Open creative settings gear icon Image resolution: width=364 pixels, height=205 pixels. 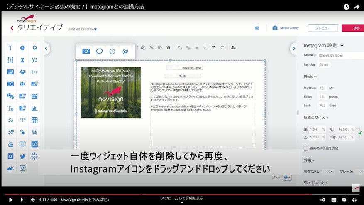[x=257, y=28]
